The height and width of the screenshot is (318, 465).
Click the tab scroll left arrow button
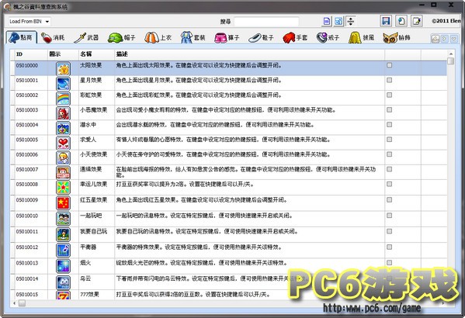pos(435,39)
